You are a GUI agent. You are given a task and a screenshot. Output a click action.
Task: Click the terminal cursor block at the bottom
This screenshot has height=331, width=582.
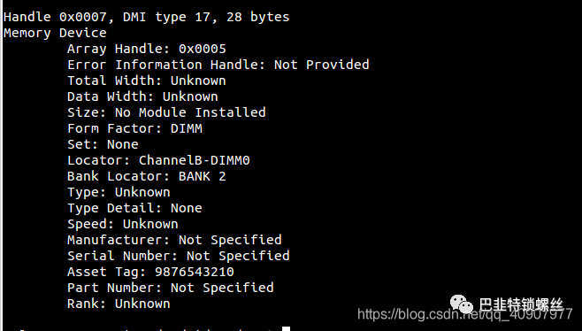(286, 328)
